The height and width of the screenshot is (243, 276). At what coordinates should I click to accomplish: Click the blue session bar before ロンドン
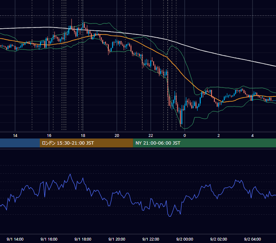[20, 143]
